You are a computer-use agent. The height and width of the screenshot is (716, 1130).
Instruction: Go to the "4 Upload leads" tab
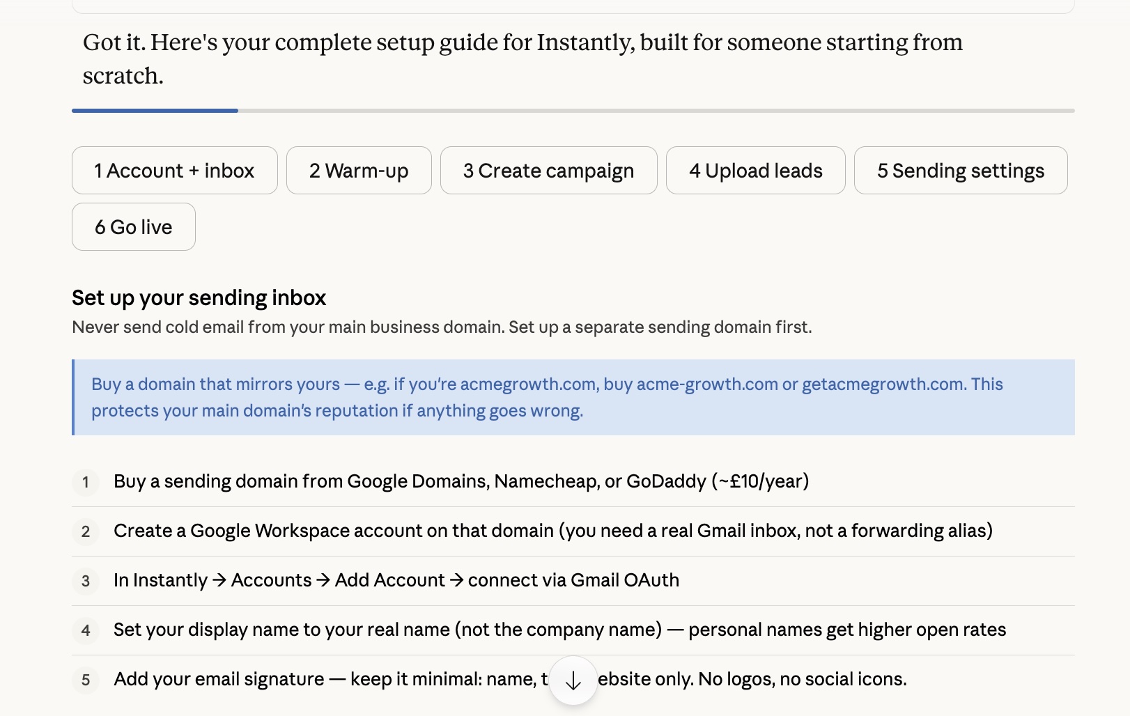(x=755, y=171)
